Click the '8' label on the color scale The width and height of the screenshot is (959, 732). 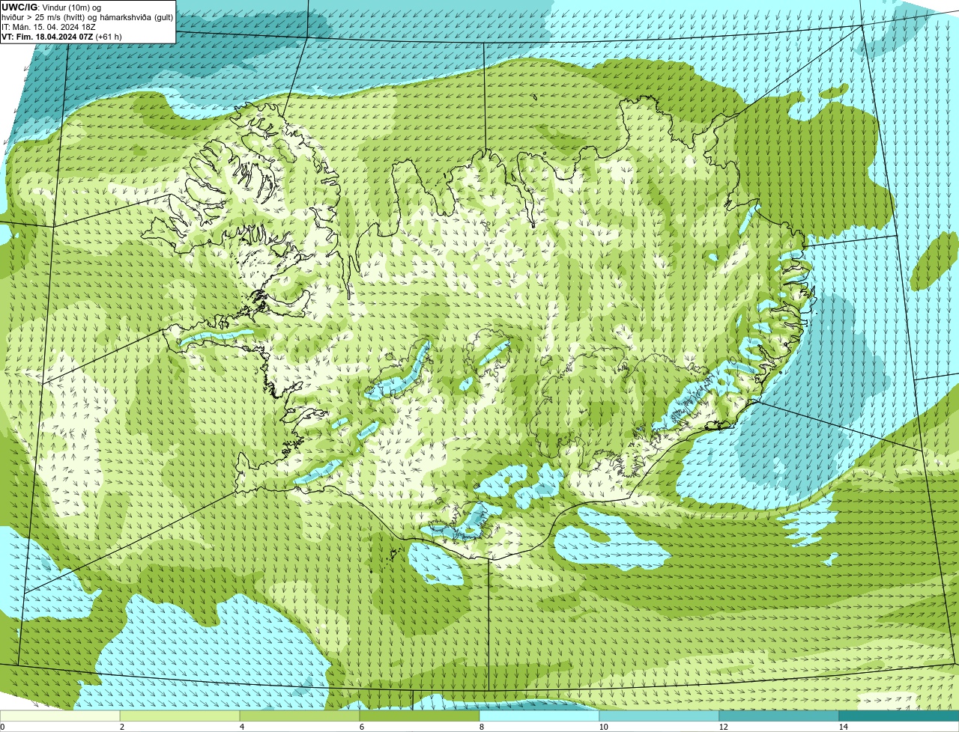tap(481, 727)
